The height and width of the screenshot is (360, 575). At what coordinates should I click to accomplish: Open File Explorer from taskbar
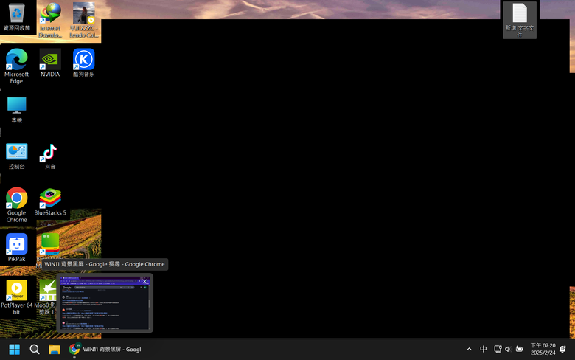click(55, 350)
